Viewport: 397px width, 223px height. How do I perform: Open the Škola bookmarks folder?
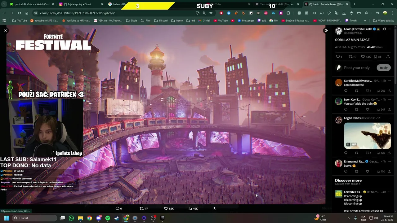tap(131, 21)
